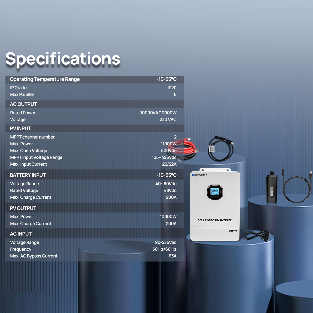The height and width of the screenshot is (313, 313).
Task: Click the 90-275Vac value
Action: pyautogui.click(x=166, y=242)
